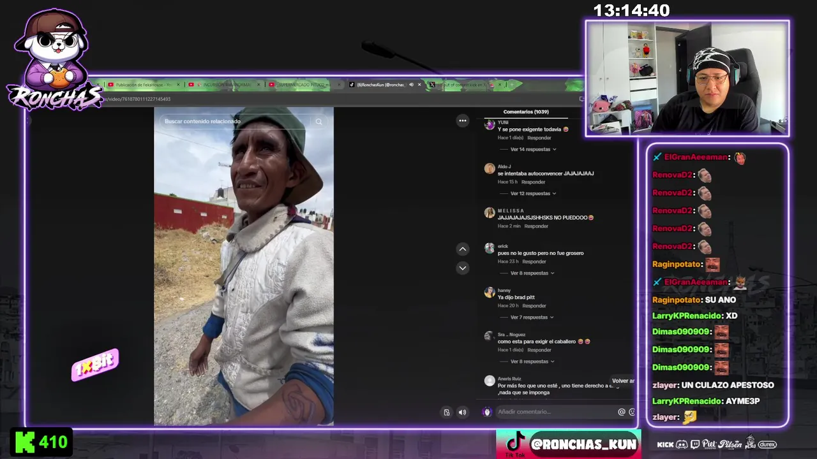Open Aneris Ruiz's profile avatar
The image size is (817, 459).
point(490,381)
